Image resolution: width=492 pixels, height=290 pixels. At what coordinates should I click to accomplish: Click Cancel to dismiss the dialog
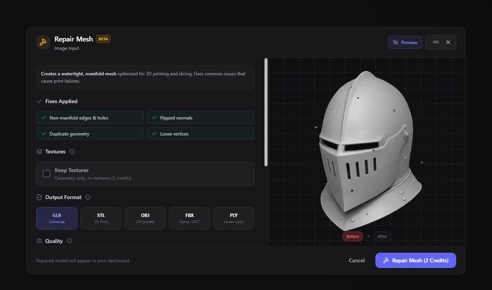click(357, 261)
